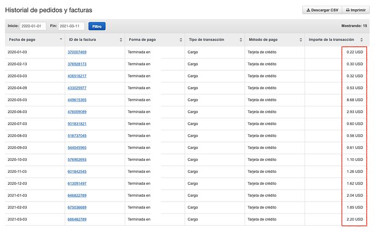Sort by ID de la factura arrows
The image size is (376, 232).
(121, 40)
